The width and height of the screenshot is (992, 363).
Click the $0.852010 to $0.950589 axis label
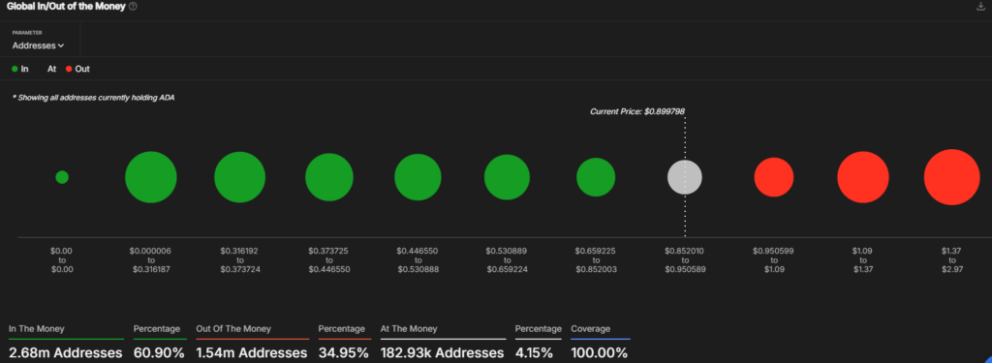click(685, 260)
